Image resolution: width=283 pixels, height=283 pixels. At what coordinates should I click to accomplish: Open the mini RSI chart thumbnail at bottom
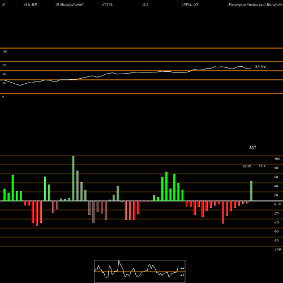(140, 271)
